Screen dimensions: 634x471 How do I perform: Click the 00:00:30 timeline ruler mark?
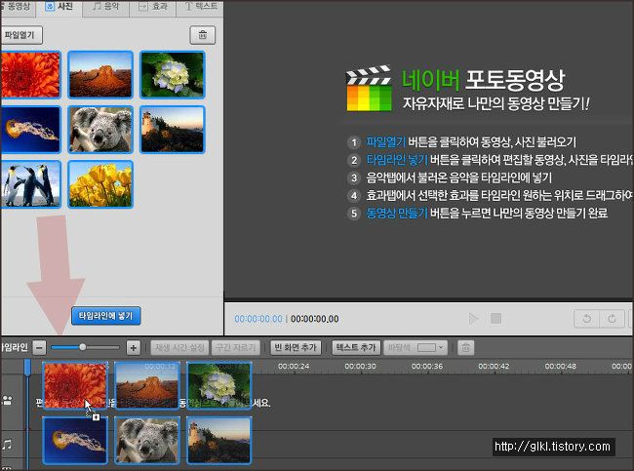(360, 367)
